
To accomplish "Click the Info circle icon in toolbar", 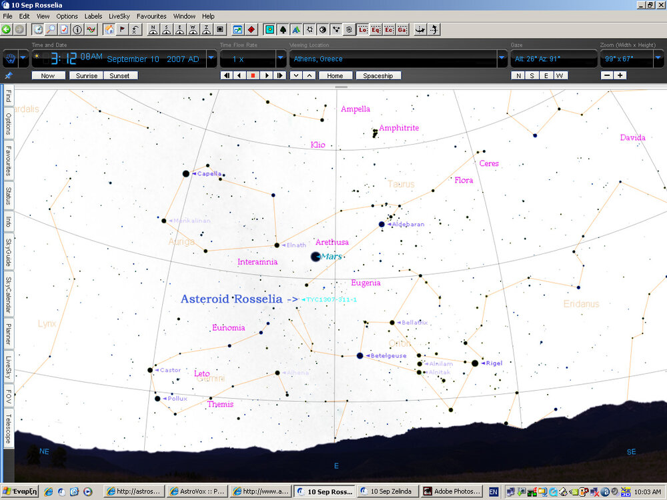I will [x=77, y=29].
